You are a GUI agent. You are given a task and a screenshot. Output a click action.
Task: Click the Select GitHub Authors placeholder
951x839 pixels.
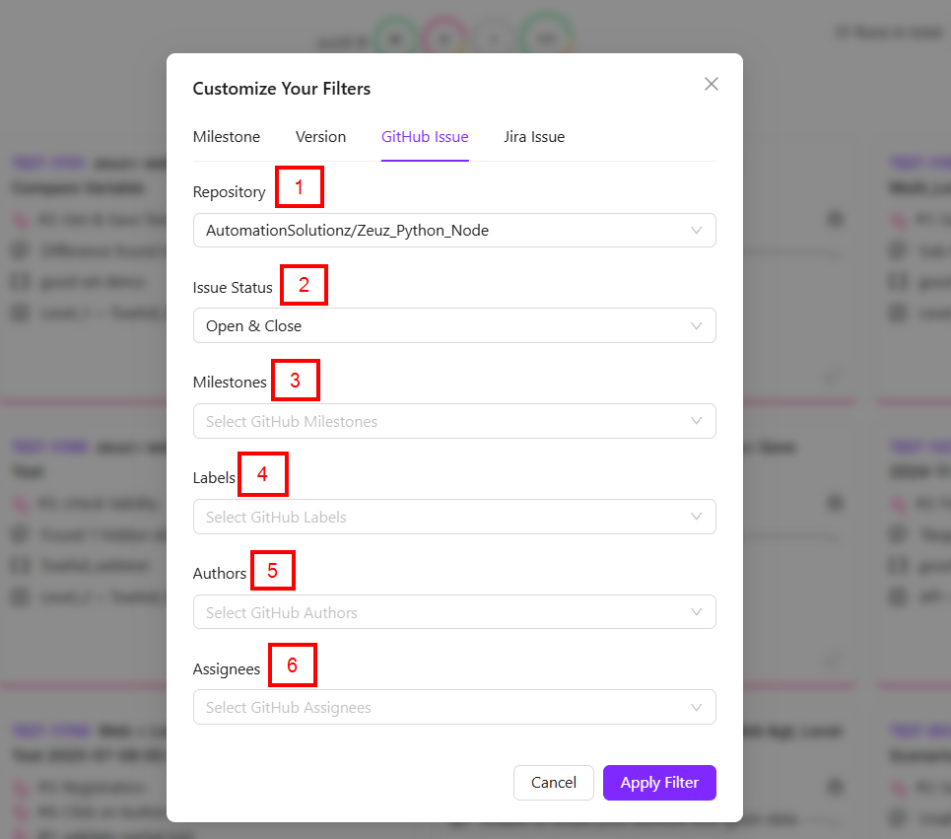[282, 613]
